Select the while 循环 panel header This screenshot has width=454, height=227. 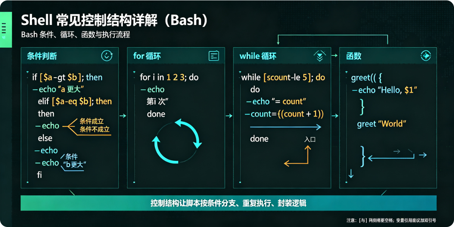[282, 56]
